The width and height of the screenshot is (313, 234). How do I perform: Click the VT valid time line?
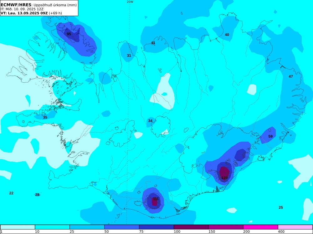pos(31,13)
